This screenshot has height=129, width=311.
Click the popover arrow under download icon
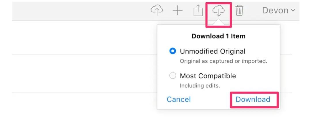coord(219,22)
